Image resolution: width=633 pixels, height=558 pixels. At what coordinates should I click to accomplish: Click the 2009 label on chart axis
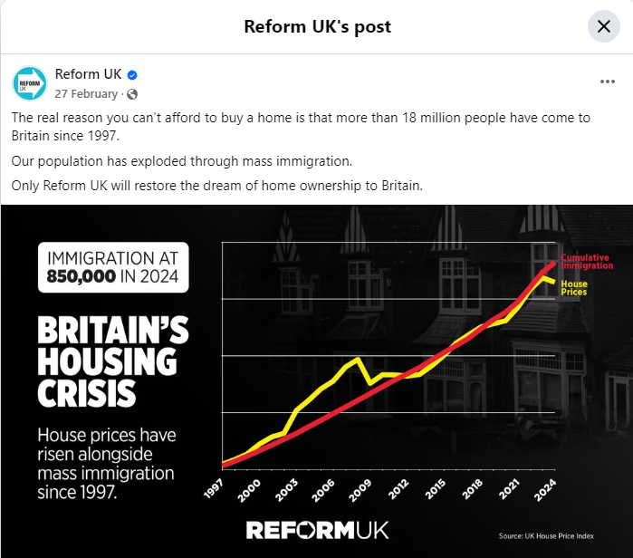point(360,491)
